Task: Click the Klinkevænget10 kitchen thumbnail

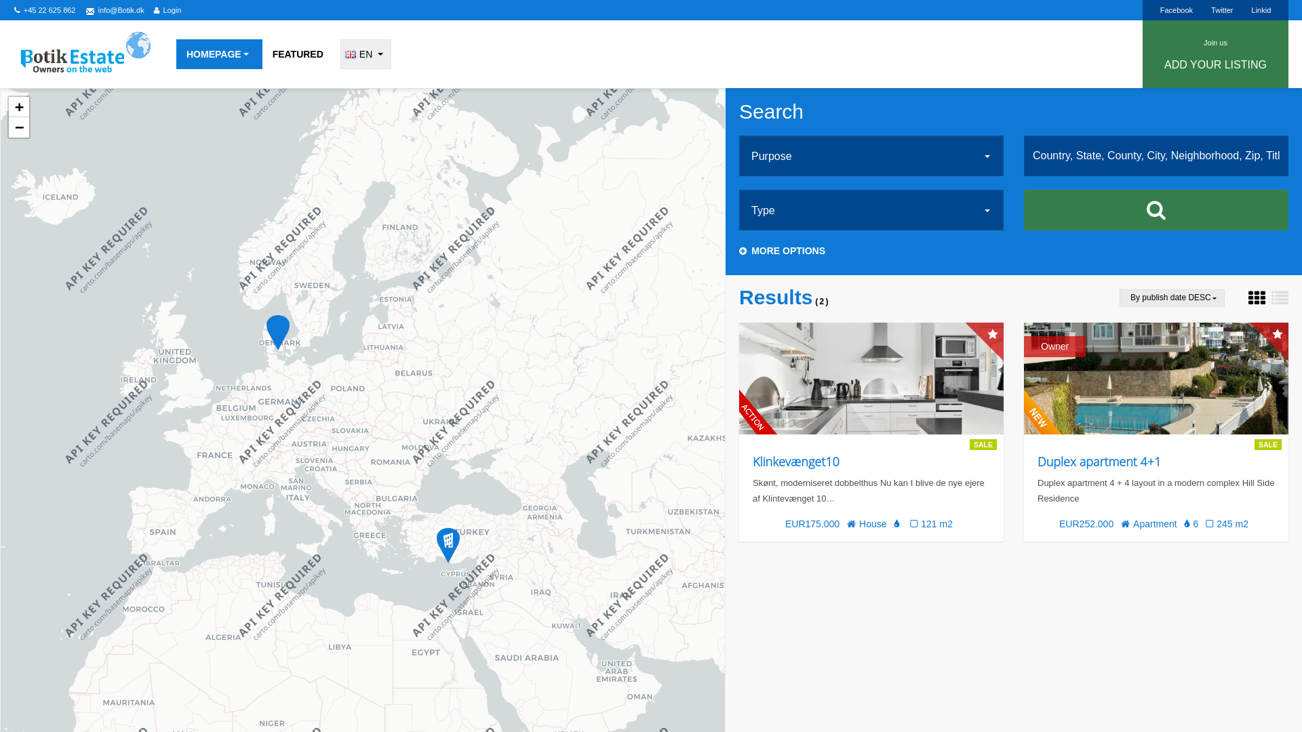Action: (x=871, y=378)
